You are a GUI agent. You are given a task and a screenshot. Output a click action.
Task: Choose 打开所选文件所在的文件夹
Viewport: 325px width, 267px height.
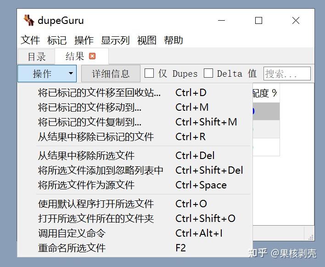pos(134,218)
